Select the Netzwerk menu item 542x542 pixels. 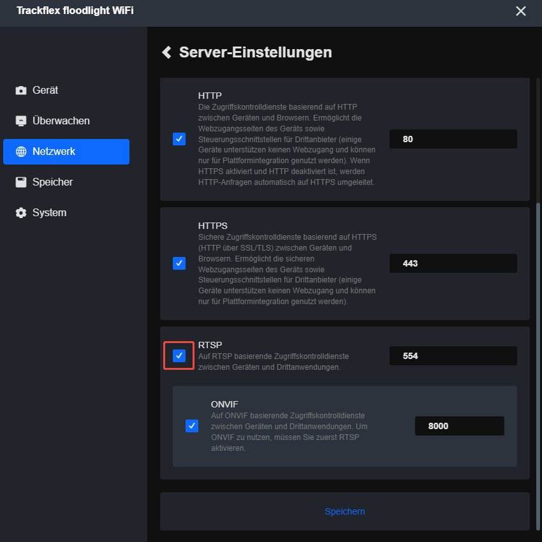pos(66,151)
